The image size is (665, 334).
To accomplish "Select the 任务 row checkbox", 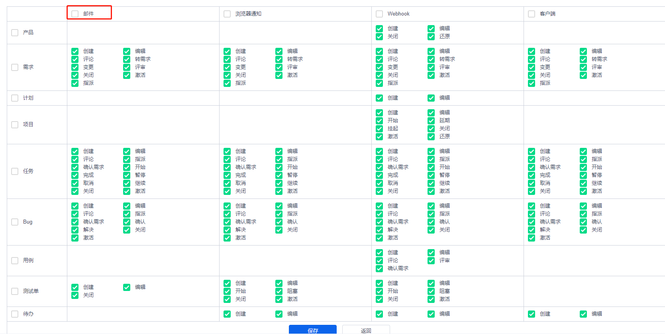I will tap(15, 171).
